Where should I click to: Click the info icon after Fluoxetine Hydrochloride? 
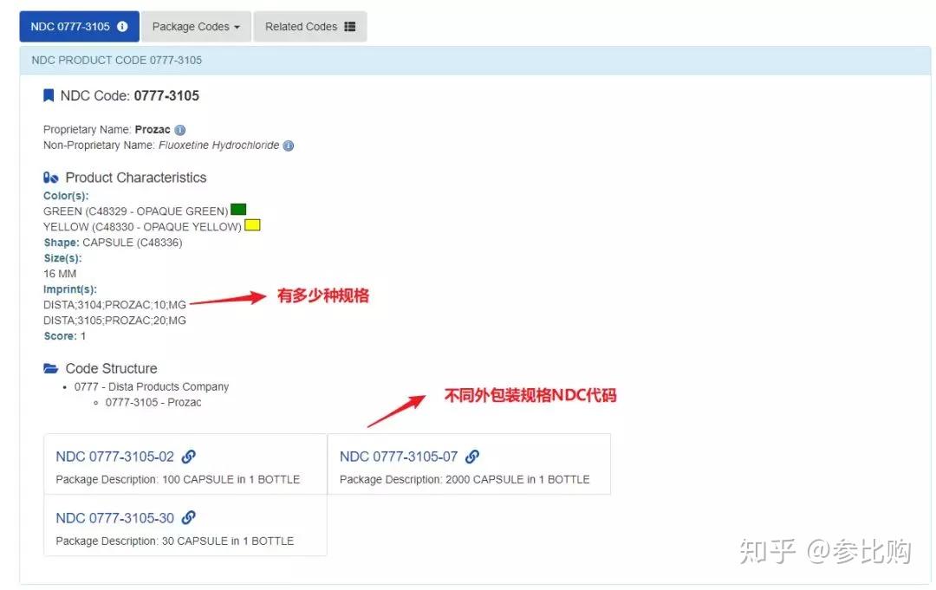coord(289,146)
